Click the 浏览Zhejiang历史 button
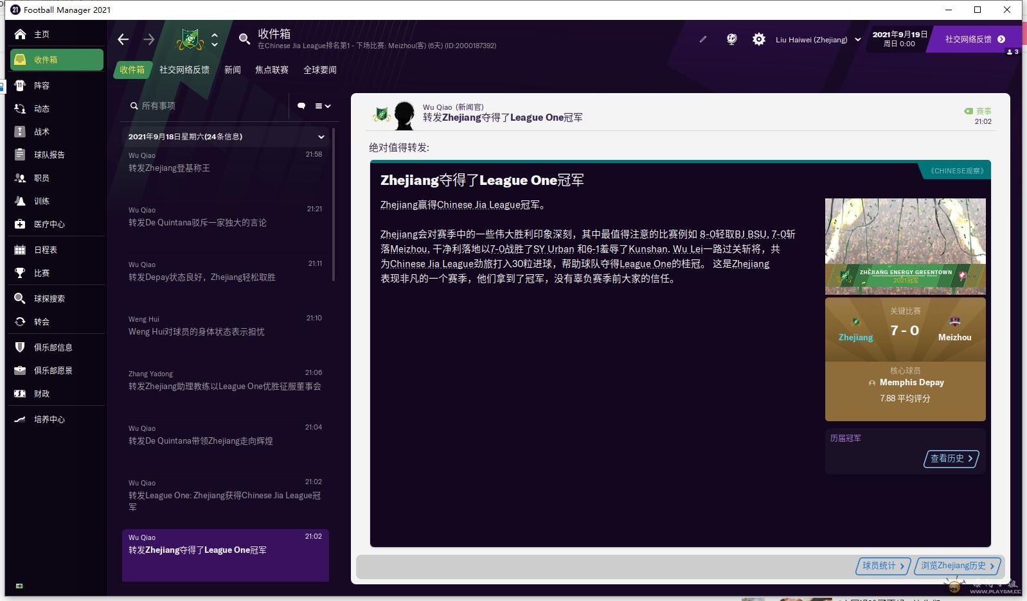This screenshot has width=1027, height=601. tap(958, 566)
